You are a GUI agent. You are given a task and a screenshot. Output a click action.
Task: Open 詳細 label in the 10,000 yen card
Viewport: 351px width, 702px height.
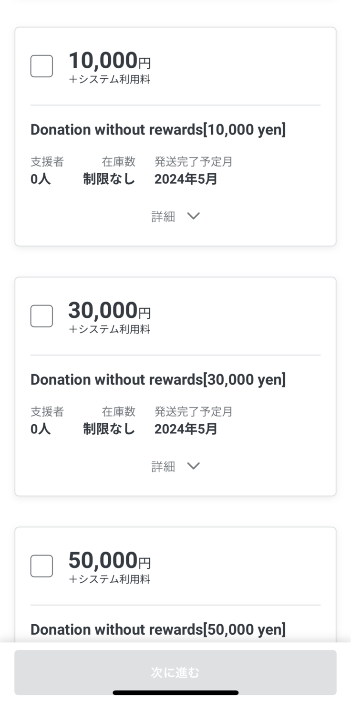[163, 217]
